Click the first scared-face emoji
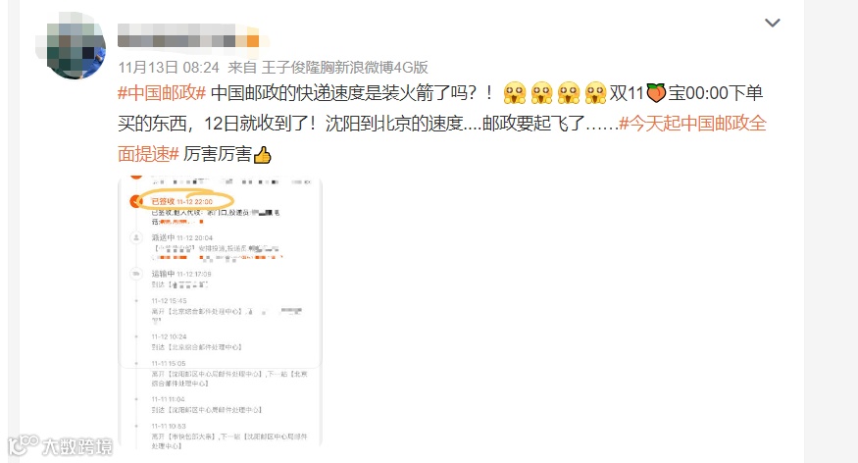This screenshot has width=858, height=463. tap(515, 92)
